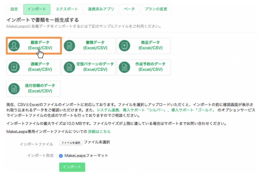Download the 顧客データ (Excel/CSV) sample
The image size is (262, 176).
(34, 46)
